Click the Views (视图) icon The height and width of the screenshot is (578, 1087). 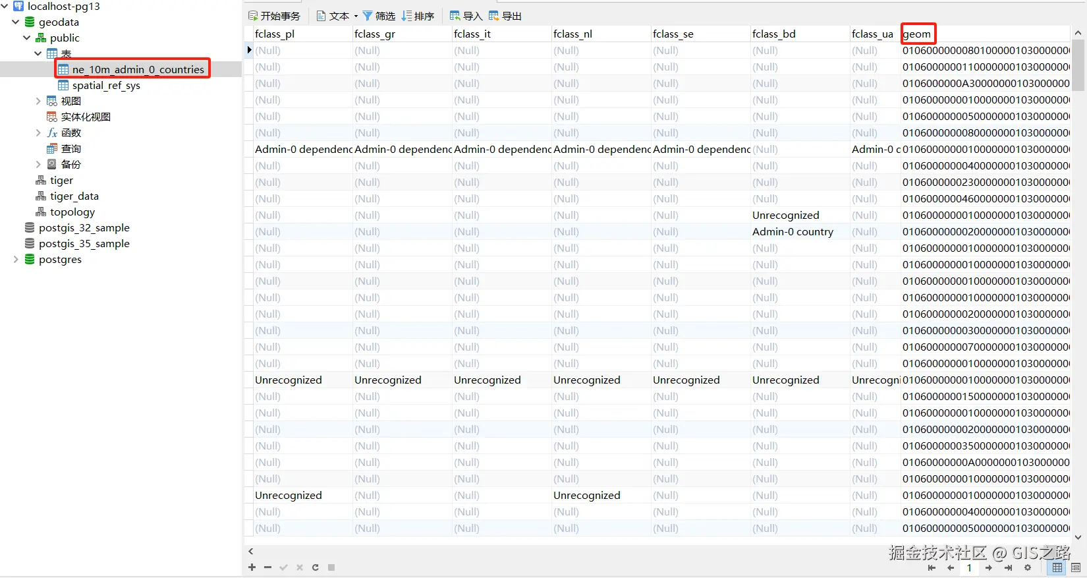point(52,101)
